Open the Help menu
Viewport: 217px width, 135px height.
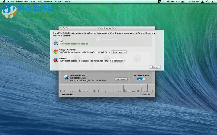pyautogui.click(x=68, y=2)
